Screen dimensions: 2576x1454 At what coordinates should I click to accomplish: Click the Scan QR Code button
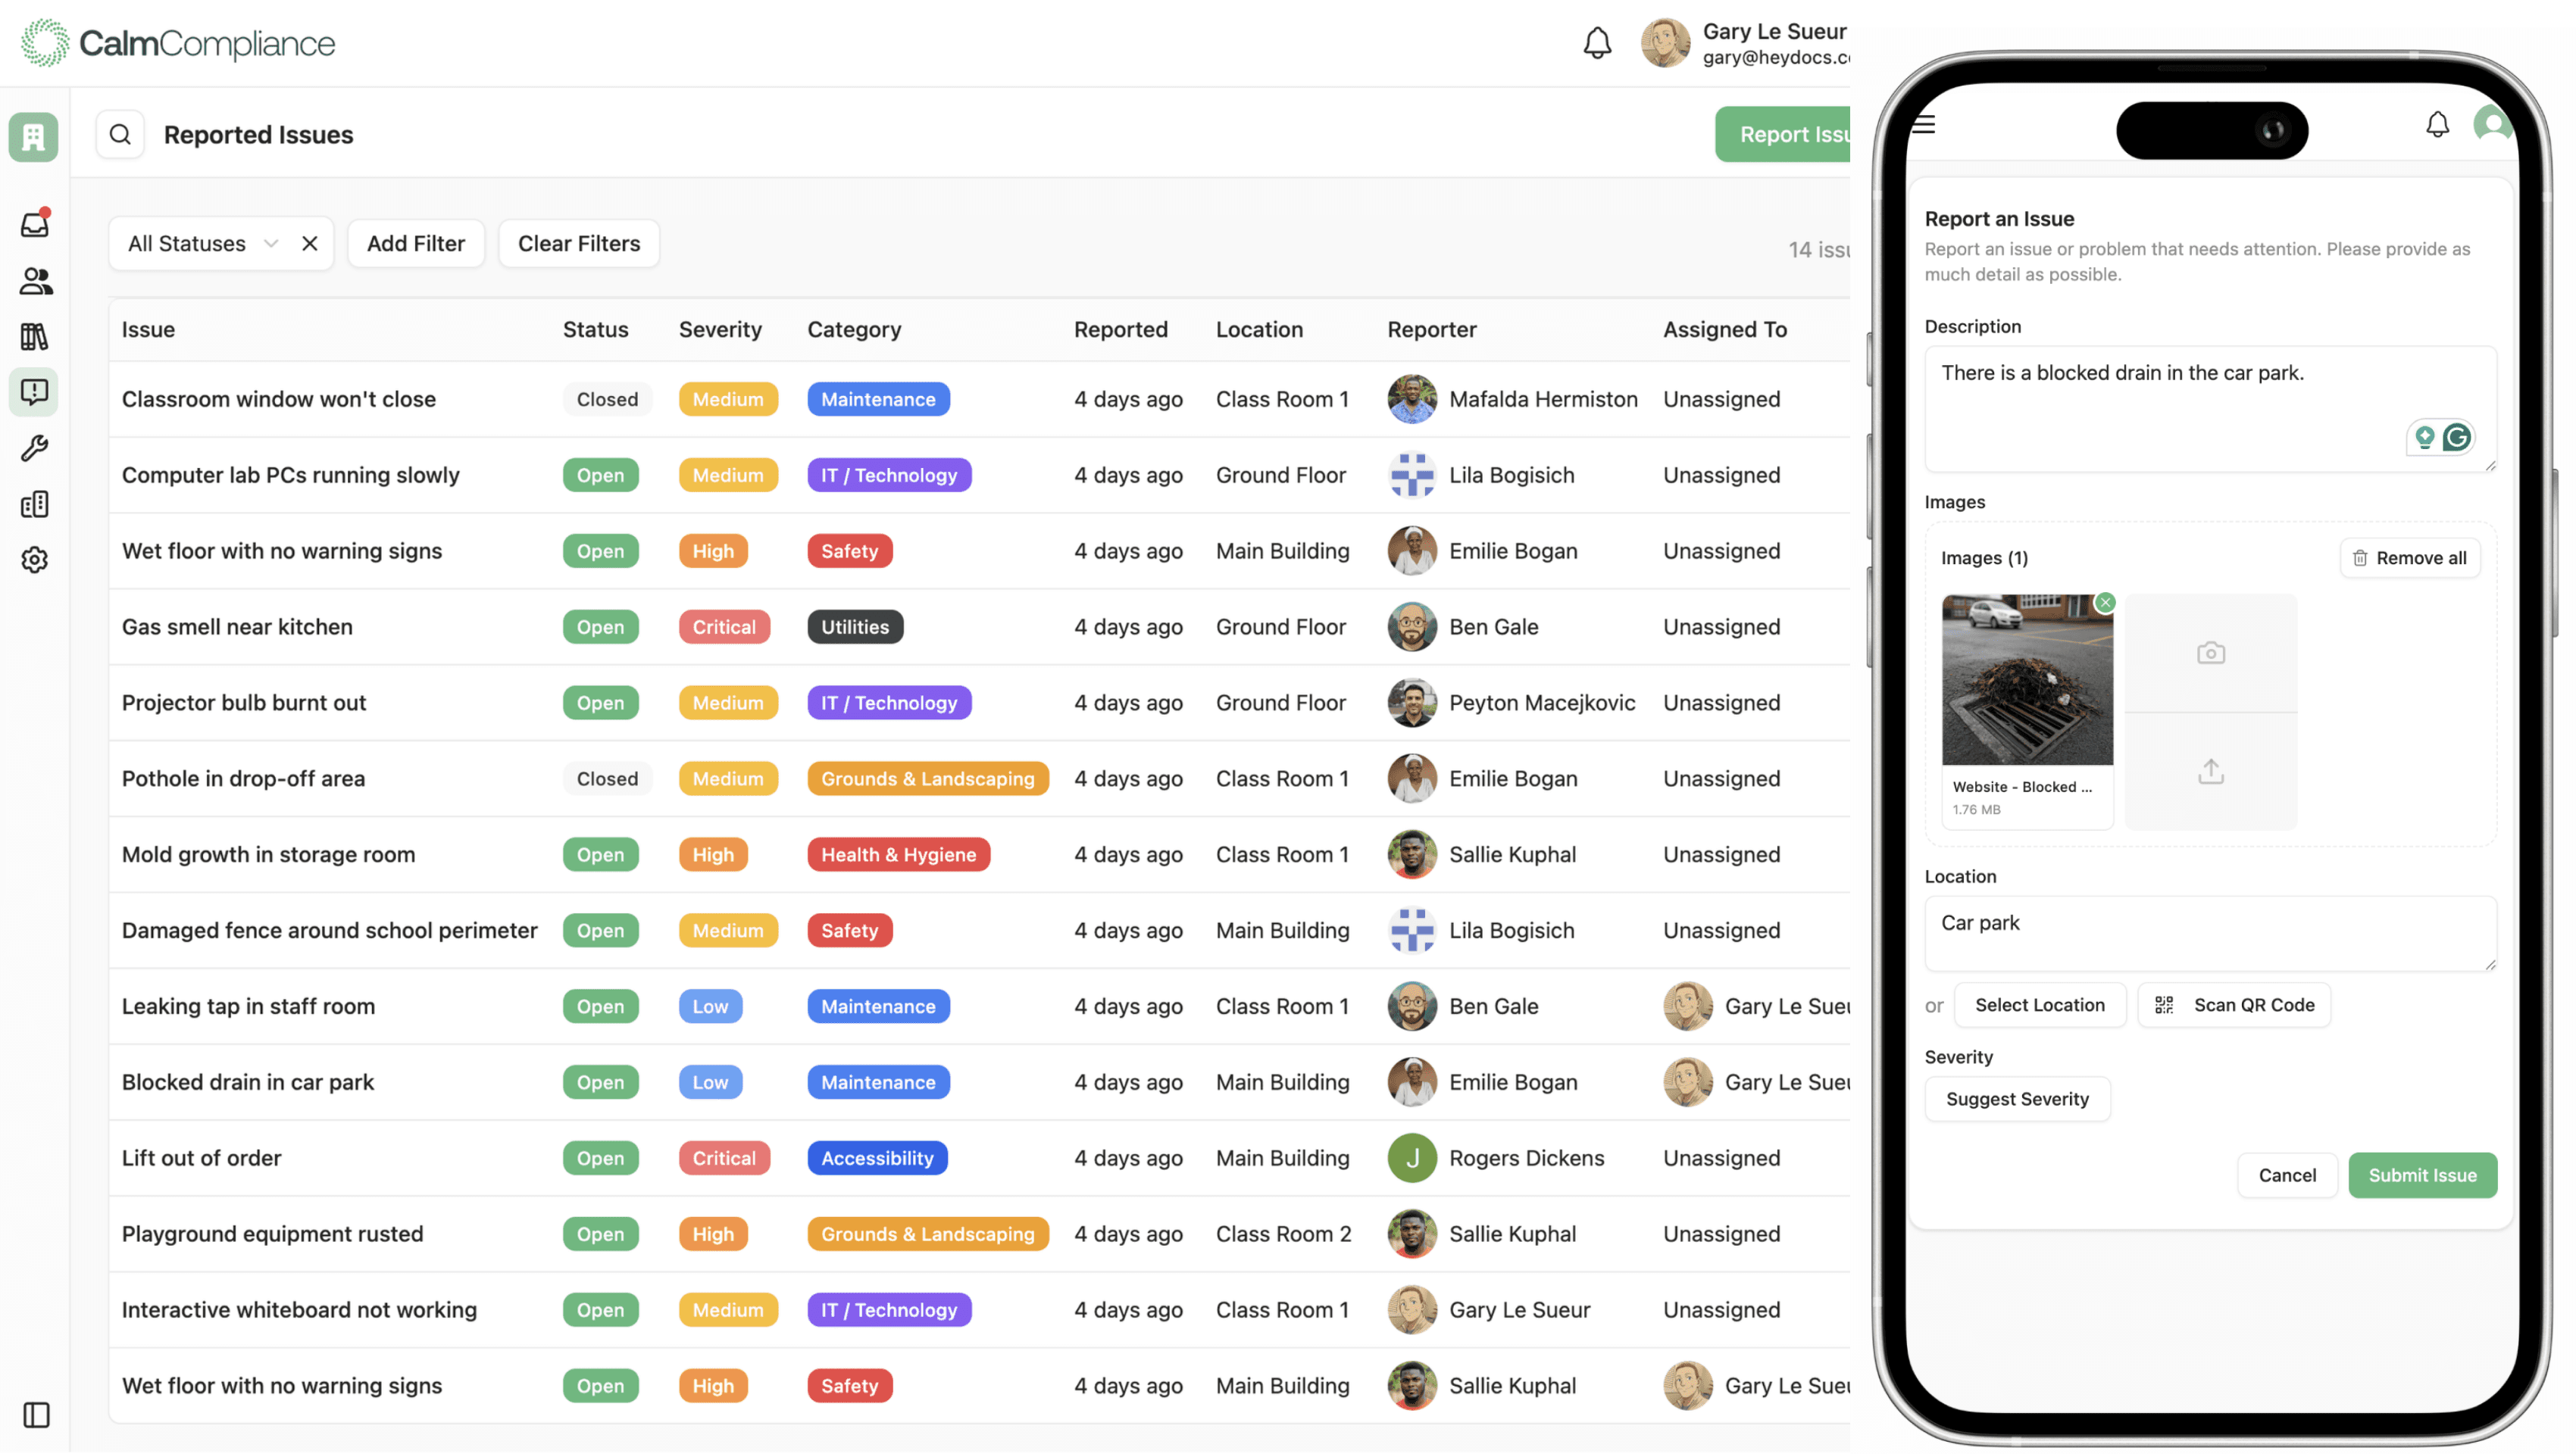pos(2234,1006)
